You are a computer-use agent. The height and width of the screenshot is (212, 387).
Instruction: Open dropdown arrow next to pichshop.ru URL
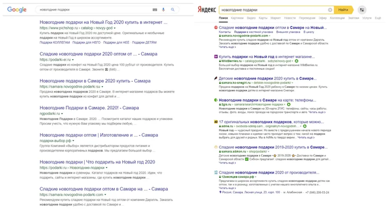pos(114,28)
